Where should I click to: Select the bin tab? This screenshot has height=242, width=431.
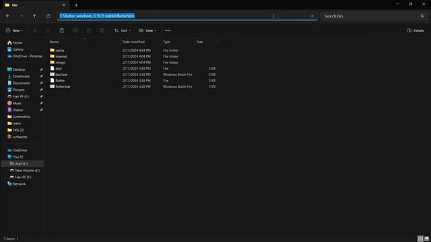click(35, 5)
